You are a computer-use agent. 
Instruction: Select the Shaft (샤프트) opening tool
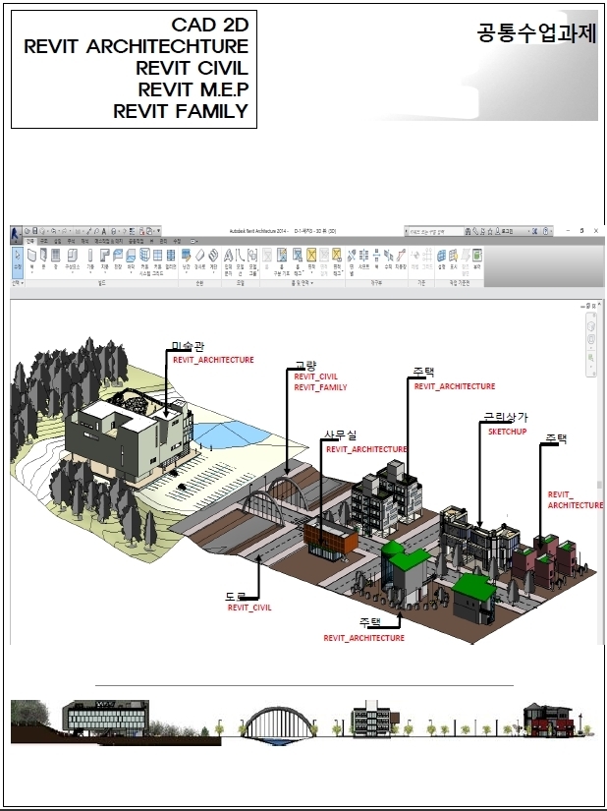(364, 259)
